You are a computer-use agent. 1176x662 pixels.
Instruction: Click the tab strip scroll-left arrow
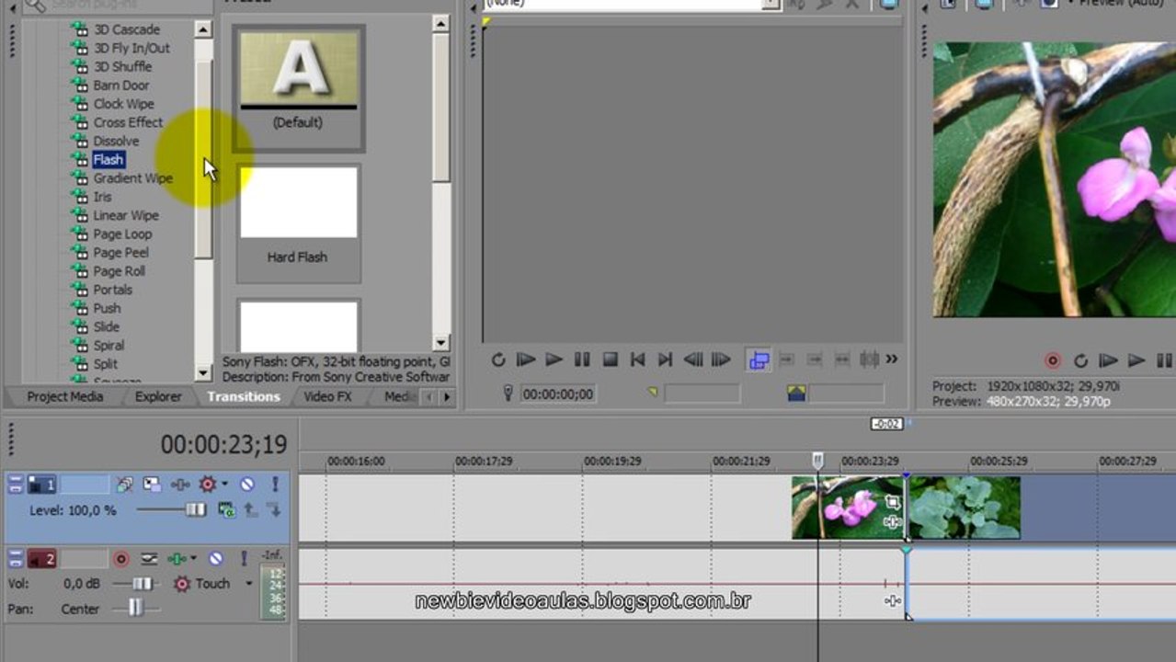(x=427, y=397)
